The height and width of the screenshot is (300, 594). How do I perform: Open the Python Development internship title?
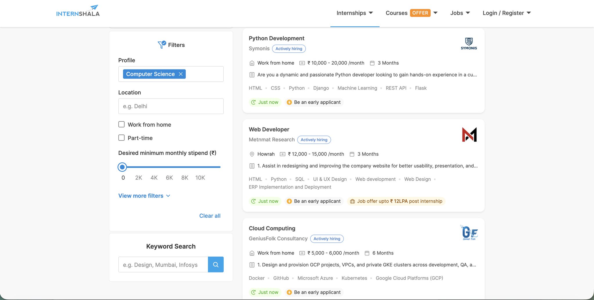276,38
